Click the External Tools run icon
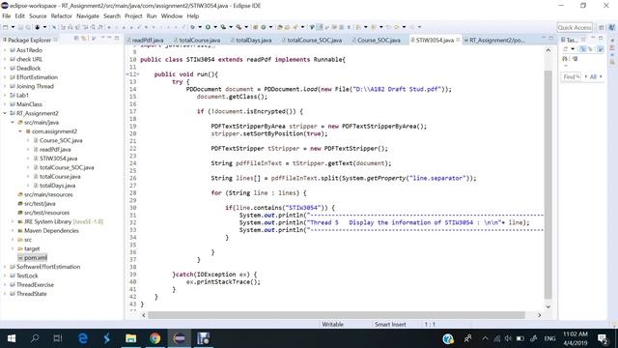This screenshot has height=348, width=618. tap(239, 27)
